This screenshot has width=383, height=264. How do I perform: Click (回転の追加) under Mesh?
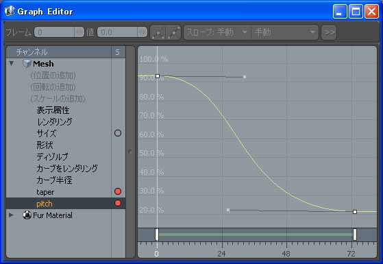[53, 87]
